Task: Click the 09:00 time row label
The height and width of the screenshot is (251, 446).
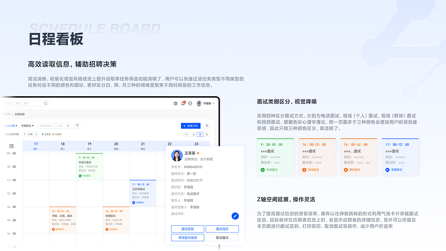Action: click(11, 153)
